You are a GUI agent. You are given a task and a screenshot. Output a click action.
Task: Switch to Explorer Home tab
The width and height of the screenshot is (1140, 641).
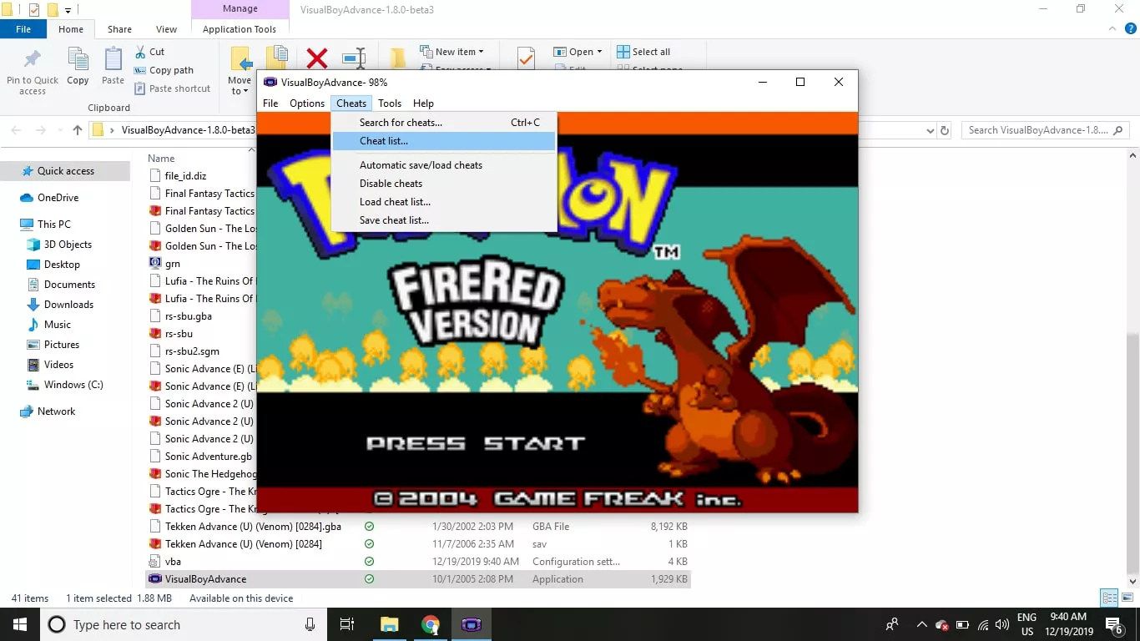[x=71, y=29]
